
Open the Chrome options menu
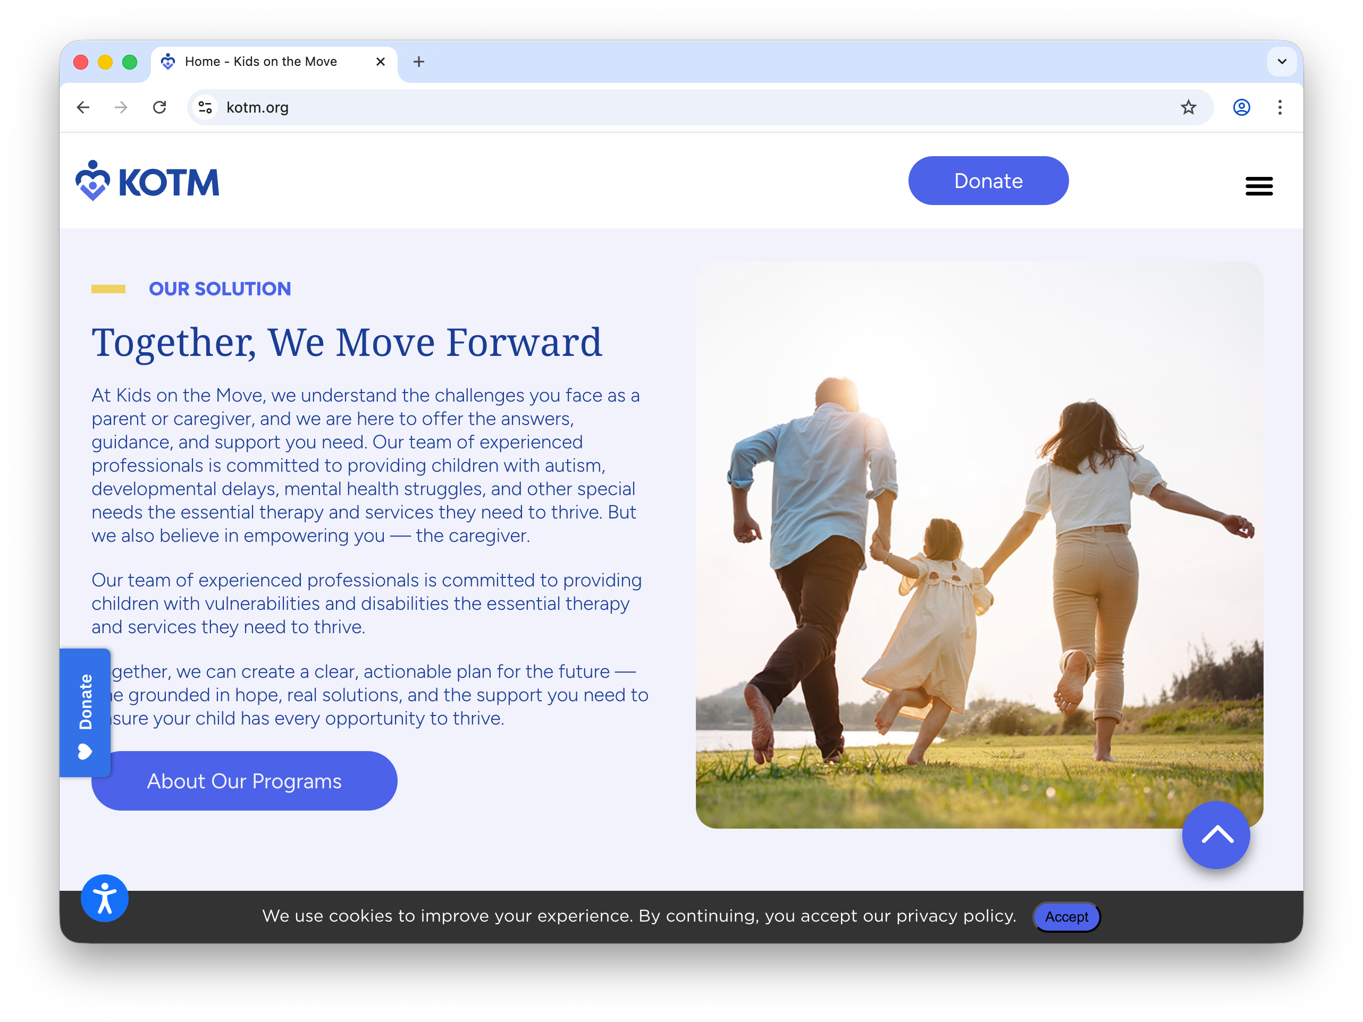tap(1280, 107)
